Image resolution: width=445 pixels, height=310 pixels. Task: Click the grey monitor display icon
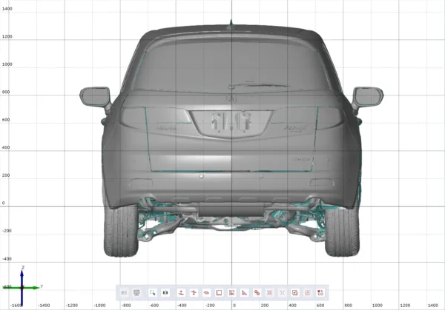[136, 292]
